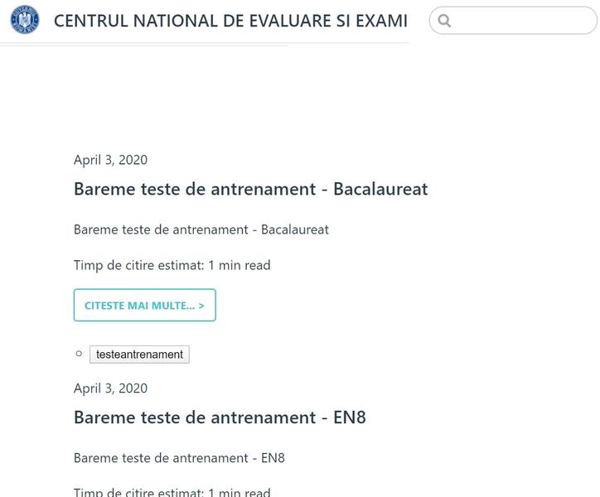Click the date above the Bacalaureat post
Viewport: 600px width, 497px height.
coord(110,160)
